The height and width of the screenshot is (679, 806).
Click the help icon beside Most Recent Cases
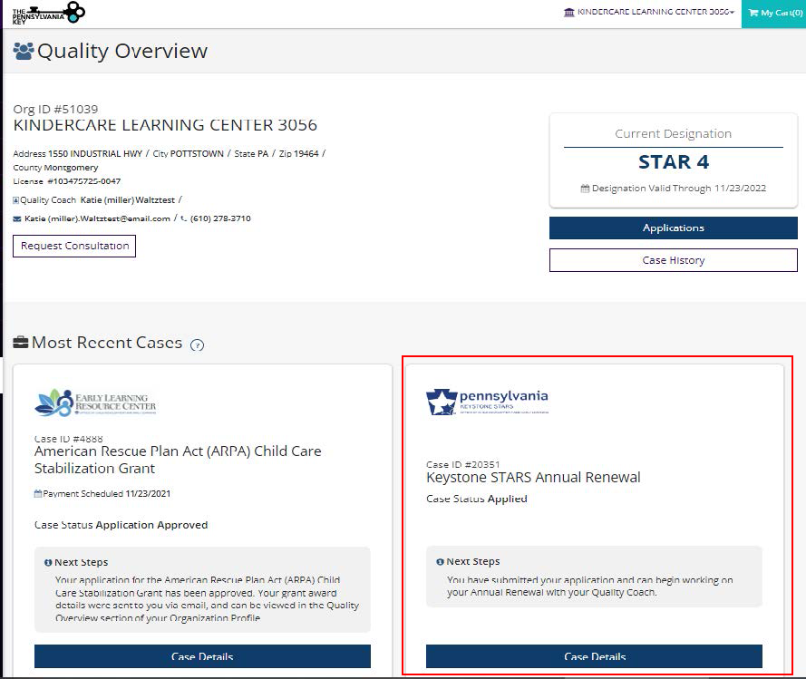click(x=198, y=344)
